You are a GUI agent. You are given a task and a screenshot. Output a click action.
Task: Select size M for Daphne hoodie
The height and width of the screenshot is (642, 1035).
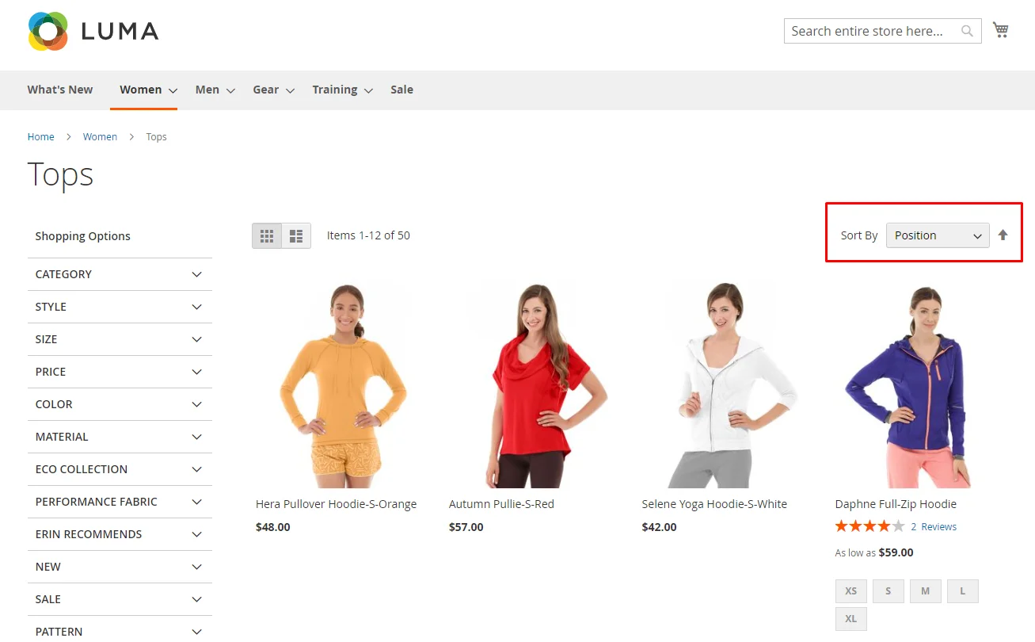(x=925, y=591)
